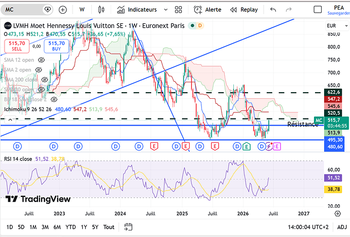The image size is (350, 237).
Task: Select the 1Y date range
Action: (84, 227)
